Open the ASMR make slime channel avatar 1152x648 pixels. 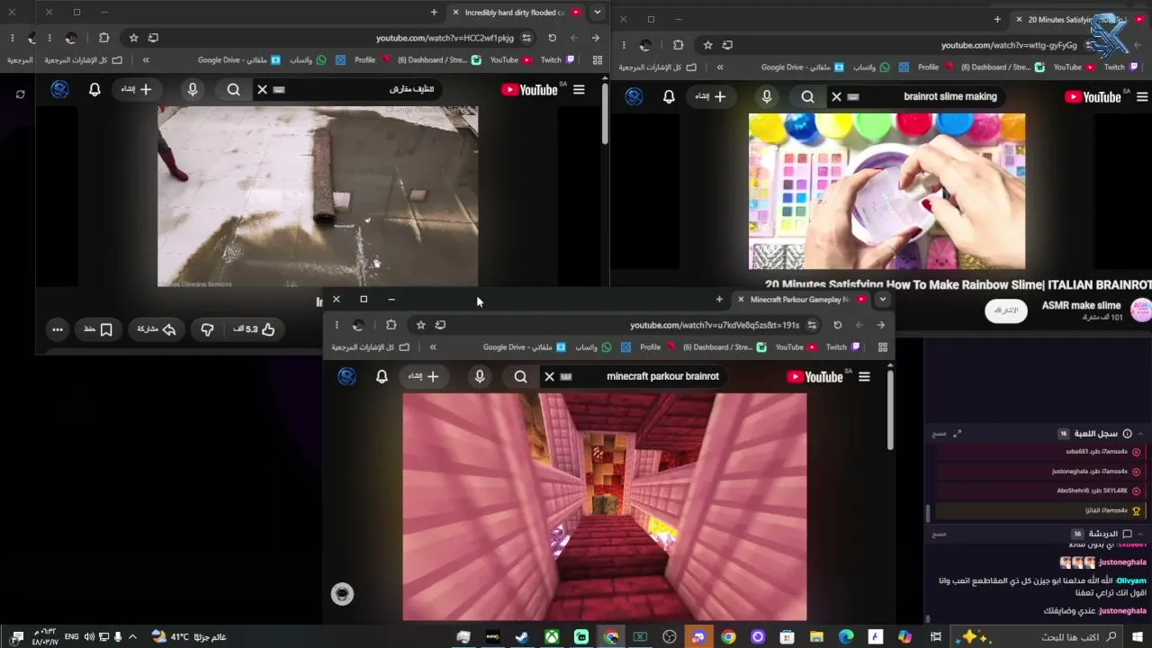click(1141, 310)
